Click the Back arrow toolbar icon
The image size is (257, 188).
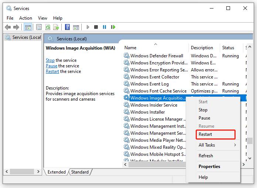8,27
